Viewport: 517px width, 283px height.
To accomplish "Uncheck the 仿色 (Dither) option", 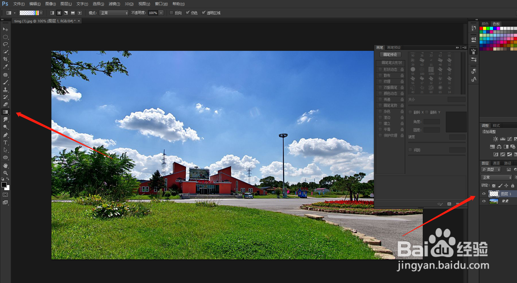I will point(187,13).
